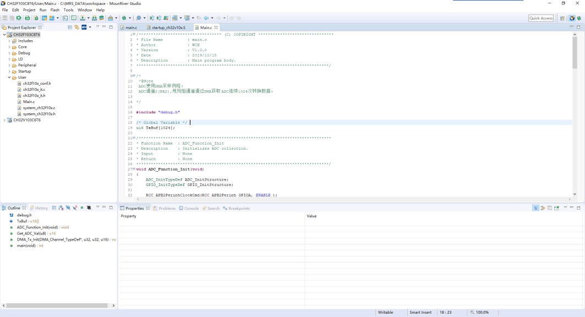Open the Search toolbar dropdown arrow
This screenshot has width=585, height=317.
tap(144, 18)
